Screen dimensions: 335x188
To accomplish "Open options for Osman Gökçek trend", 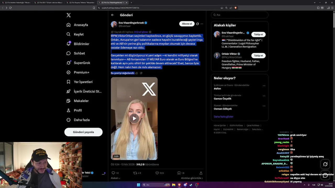I will [x=264, y=106].
